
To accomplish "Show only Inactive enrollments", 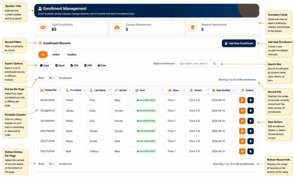I will (72, 55).
